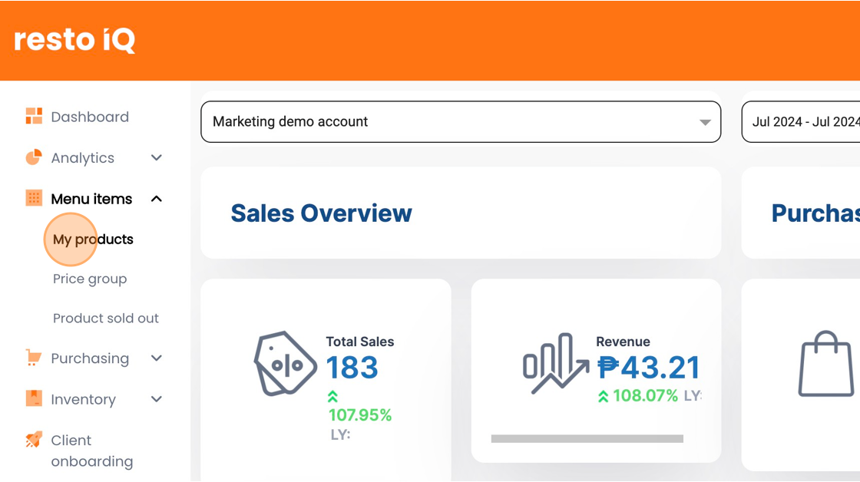Click the Dashboard grid icon
The image size is (860, 482).
click(x=34, y=116)
